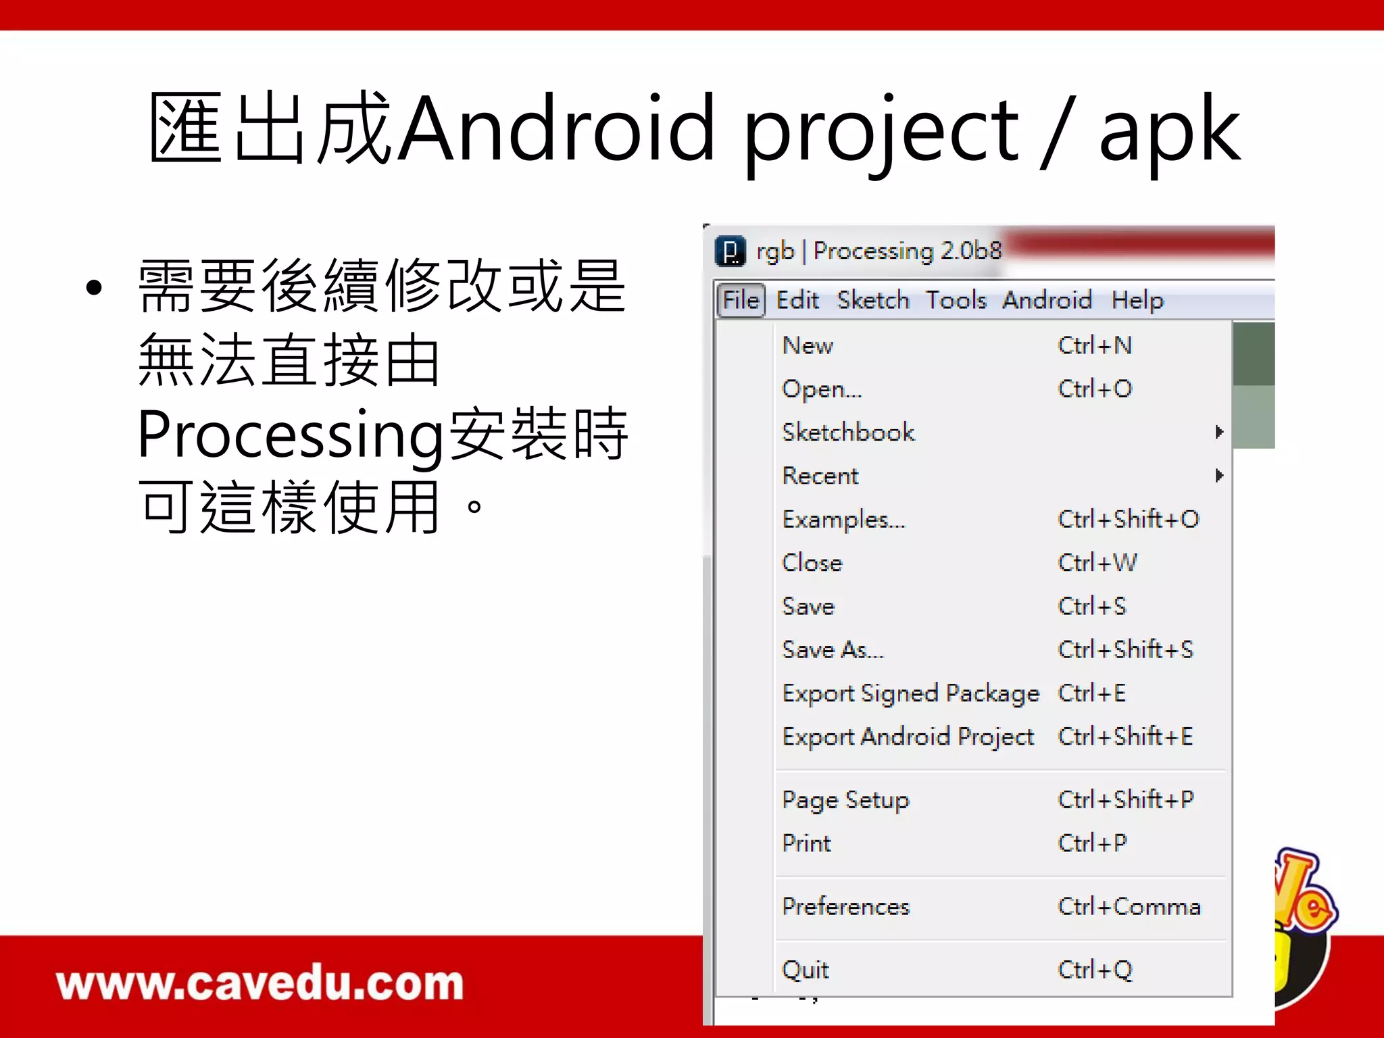Screen dimensions: 1384x1038
Task: Click the www.cavedu.com link
Action: [260, 983]
